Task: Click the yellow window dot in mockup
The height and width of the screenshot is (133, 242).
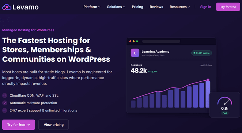Action: [133, 41]
